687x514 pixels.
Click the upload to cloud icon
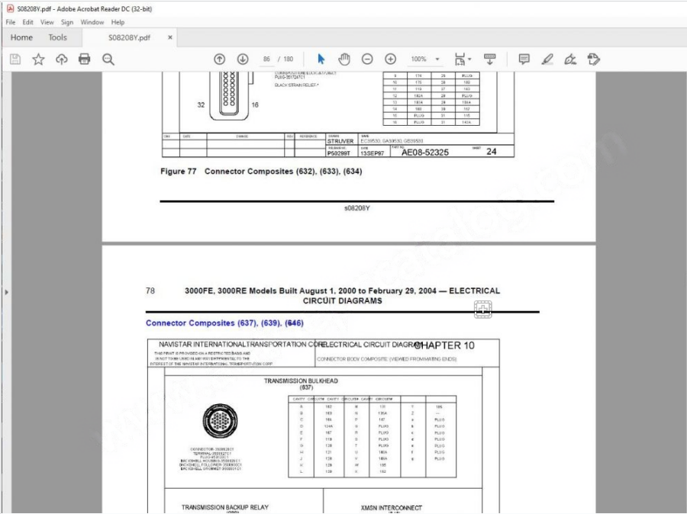(x=61, y=59)
